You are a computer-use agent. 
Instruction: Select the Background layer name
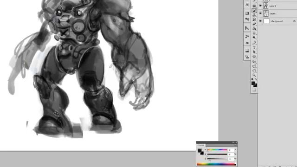point(277,21)
